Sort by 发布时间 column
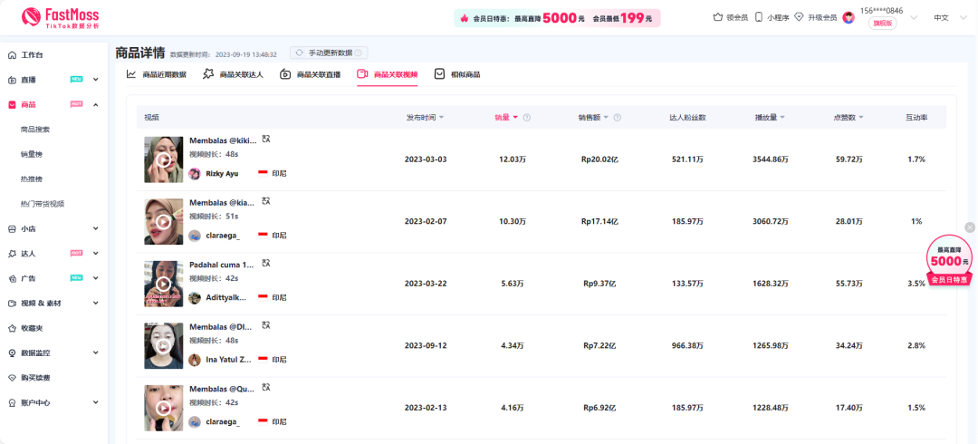 coord(425,118)
